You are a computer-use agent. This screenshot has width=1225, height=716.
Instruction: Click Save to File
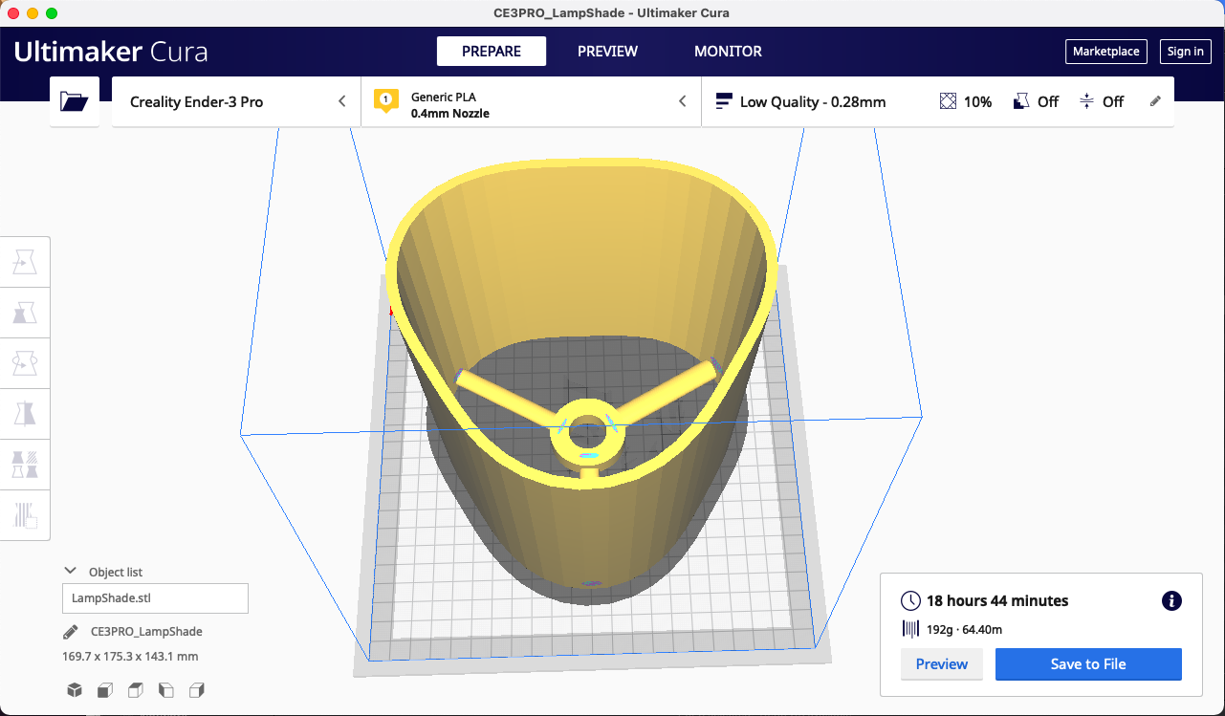click(x=1088, y=664)
